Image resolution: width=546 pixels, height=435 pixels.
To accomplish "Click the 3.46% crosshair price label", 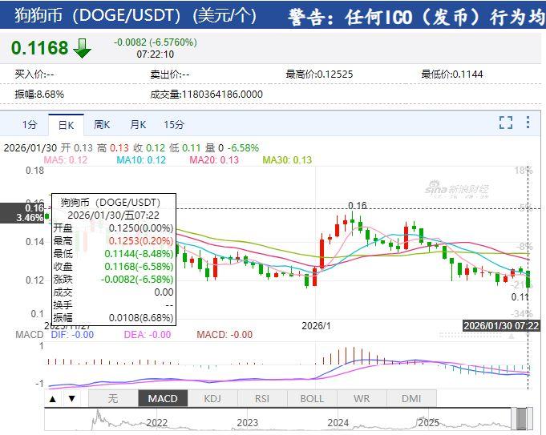I will tap(30, 218).
